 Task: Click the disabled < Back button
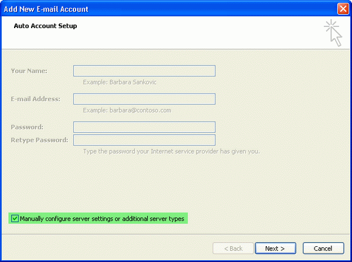click(232, 249)
